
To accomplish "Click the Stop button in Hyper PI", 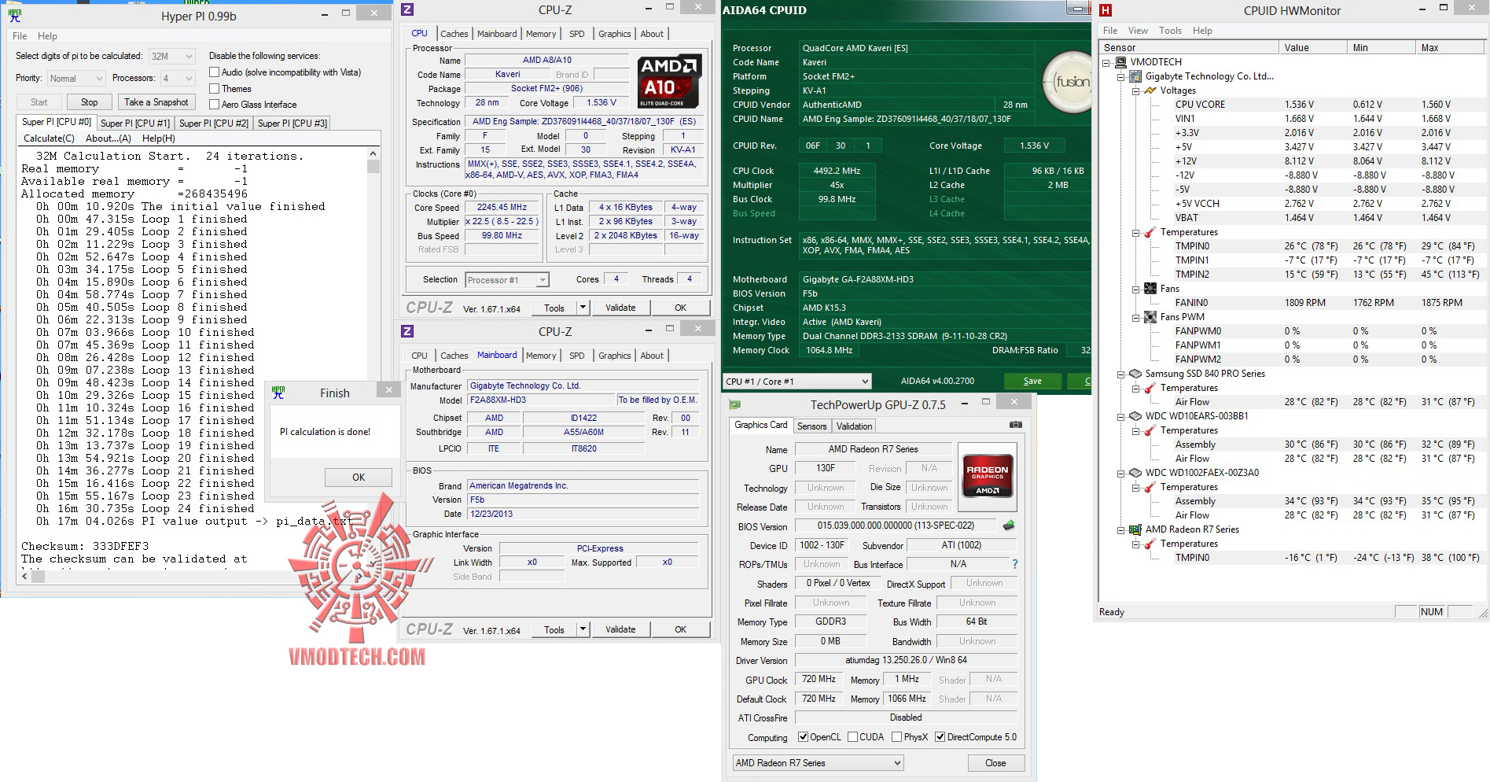I will click(x=89, y=102).
